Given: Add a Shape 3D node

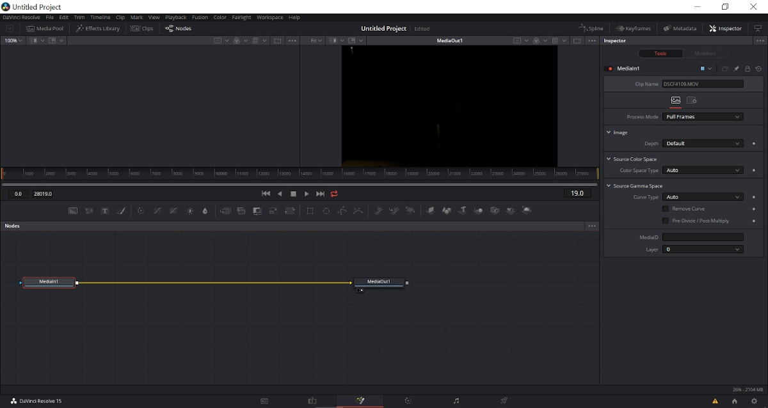Looking at the screenshot, I should [446, 210].
